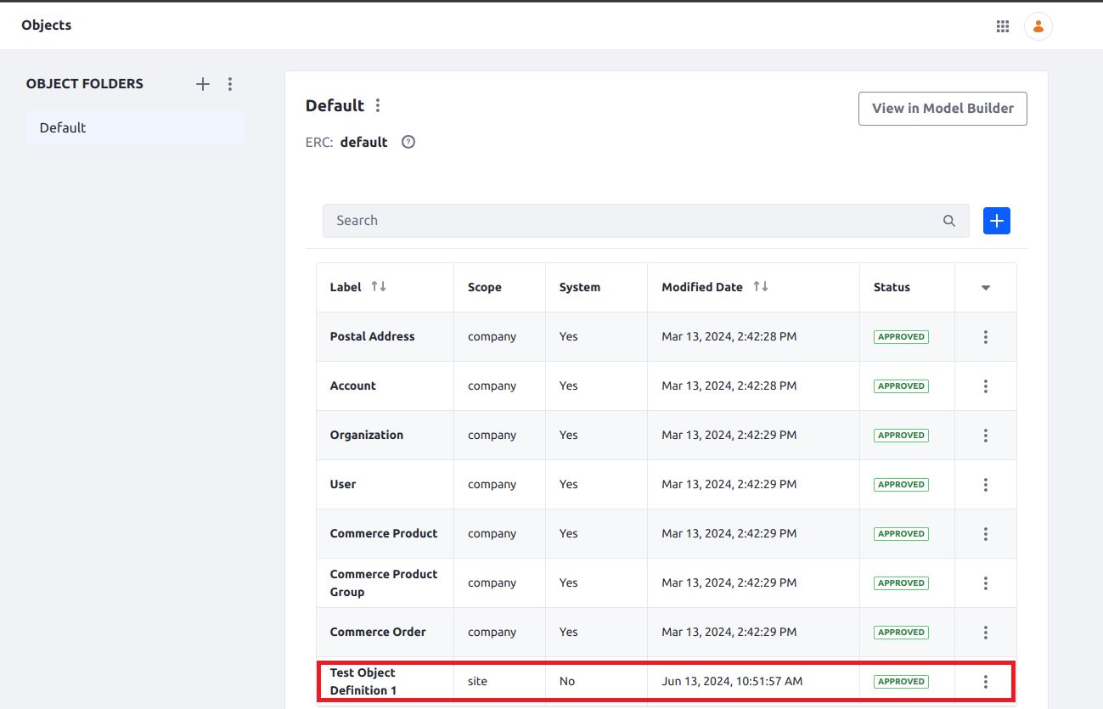Image resolution: width=1103 pixels, height=709 pixels.
Task: Open Commerce Product row actions menu
Action: (986, 534)
